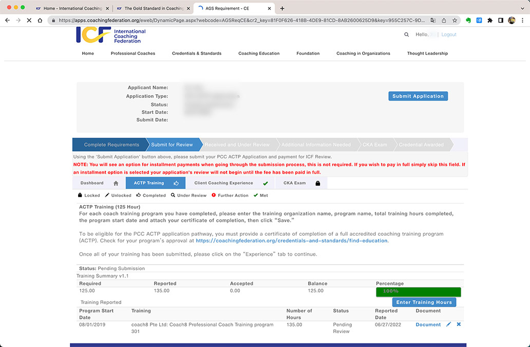
Task: Bookmark this page with the star icon
Action: [x=455, y=21]
